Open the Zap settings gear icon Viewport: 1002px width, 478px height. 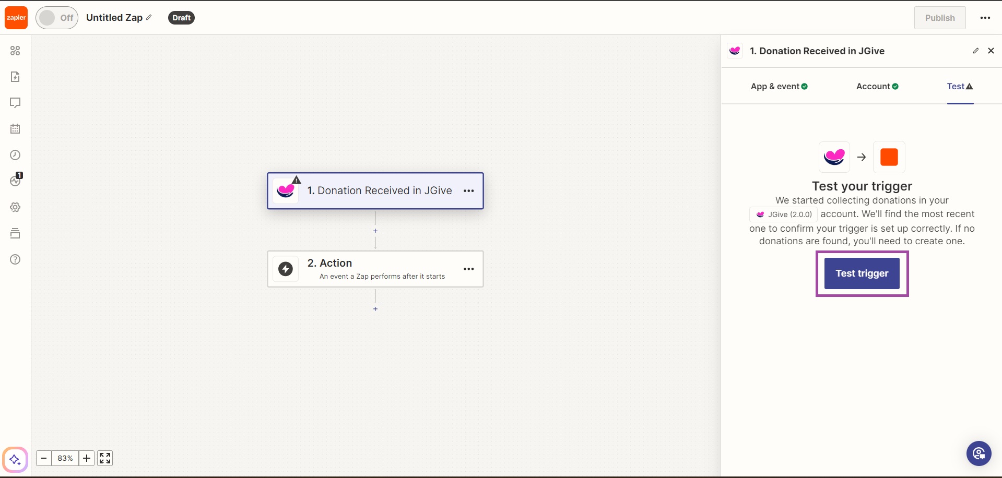(15, 207)
